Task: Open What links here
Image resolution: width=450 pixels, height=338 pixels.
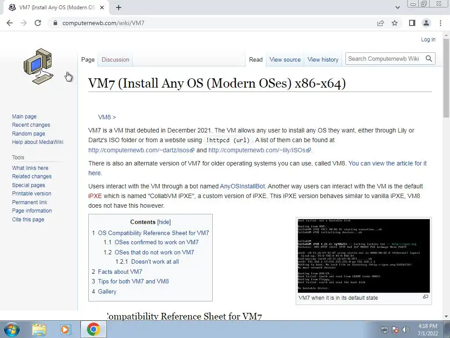Action: (30, 168)
